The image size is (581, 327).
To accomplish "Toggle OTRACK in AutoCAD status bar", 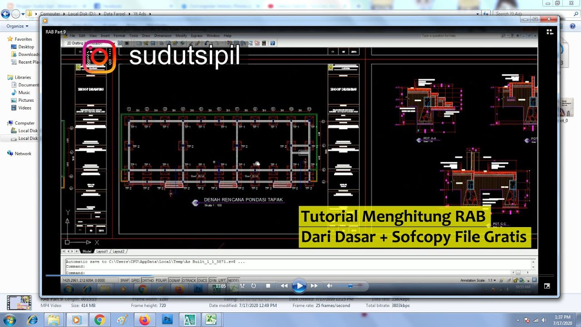I will [189, 281].
